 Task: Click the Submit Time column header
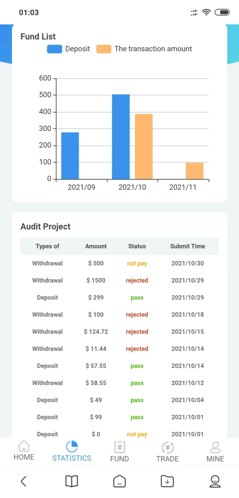pyautogui.click(x=188, y=246)
